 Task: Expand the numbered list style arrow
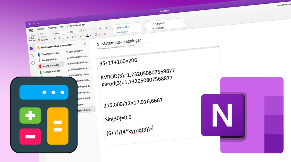(90, 30)
